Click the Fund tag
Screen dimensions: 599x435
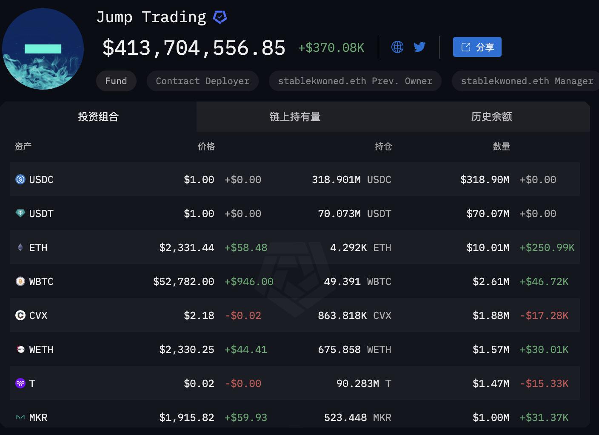pos(116,81)
